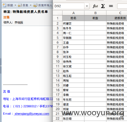127x122 pixels.
Task: Open the shenqiang@juneyao.com email link
Action: click(x=32, y=114)
